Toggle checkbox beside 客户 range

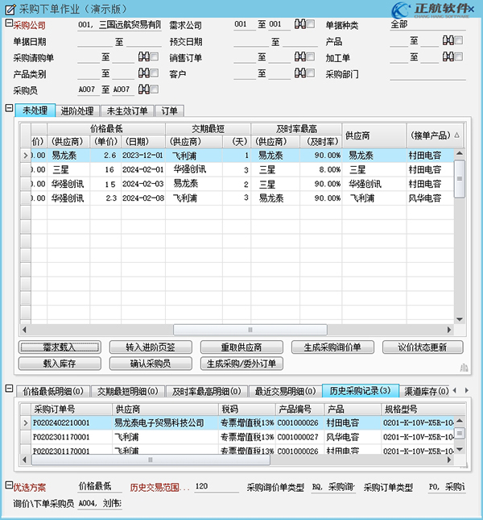311,73
